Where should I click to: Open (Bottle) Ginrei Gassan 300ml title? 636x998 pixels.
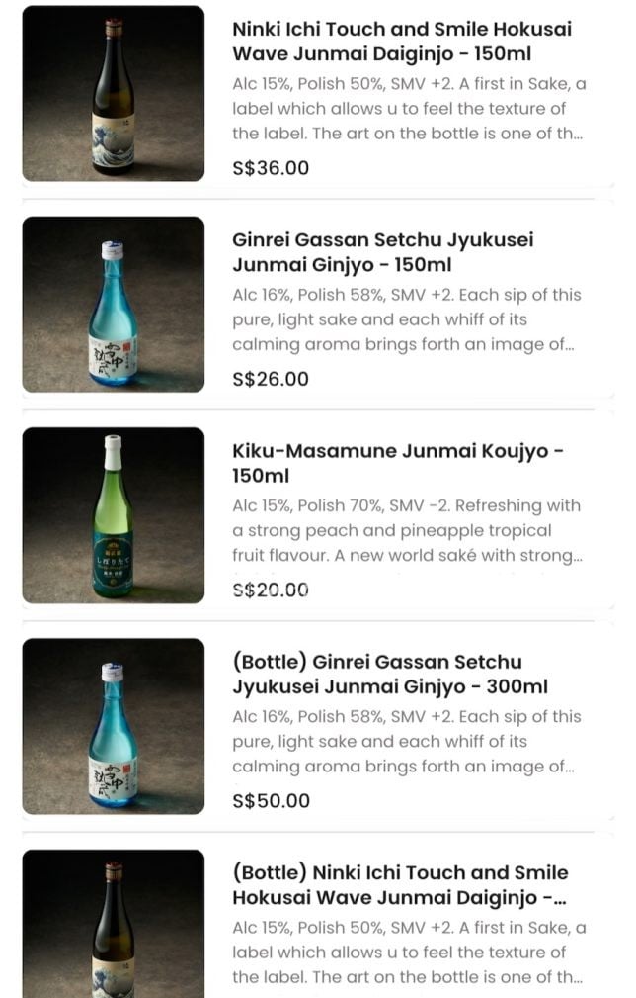[x=389, y=674]
